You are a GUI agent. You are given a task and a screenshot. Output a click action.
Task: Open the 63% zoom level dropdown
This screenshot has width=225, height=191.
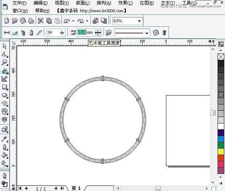pyautogui.click(x=139, y=21)
